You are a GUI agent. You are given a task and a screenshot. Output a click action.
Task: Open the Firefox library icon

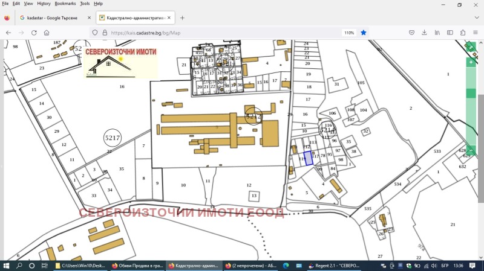point(437,33)
